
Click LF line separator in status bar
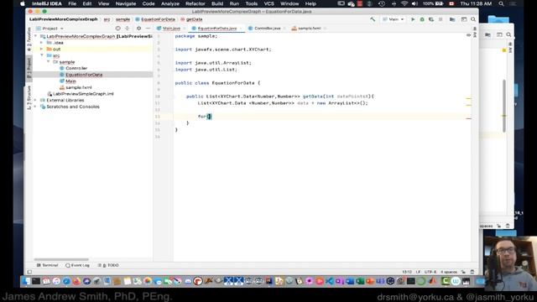(418, 272)
